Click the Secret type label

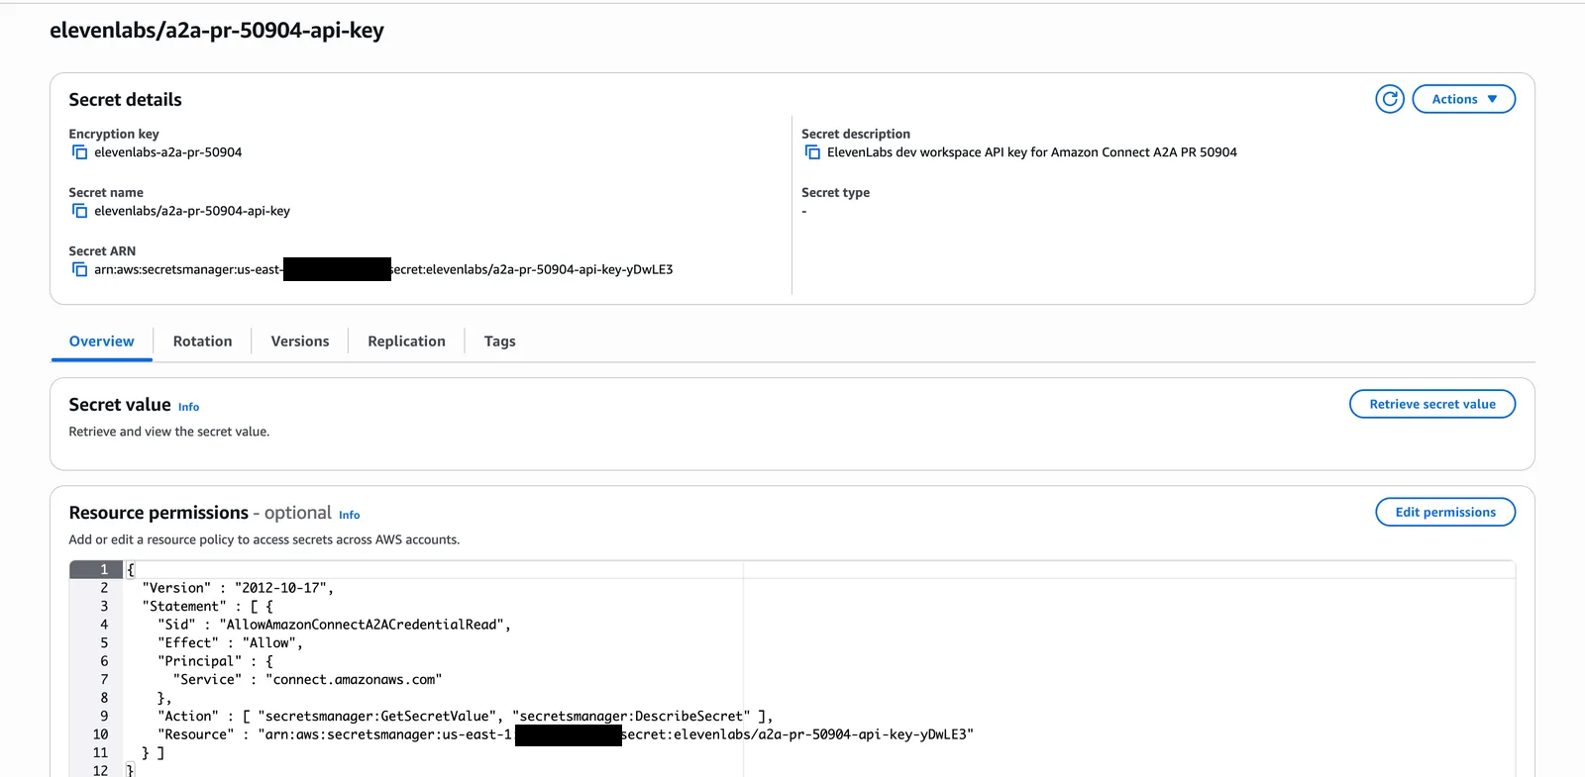(835, 193)
